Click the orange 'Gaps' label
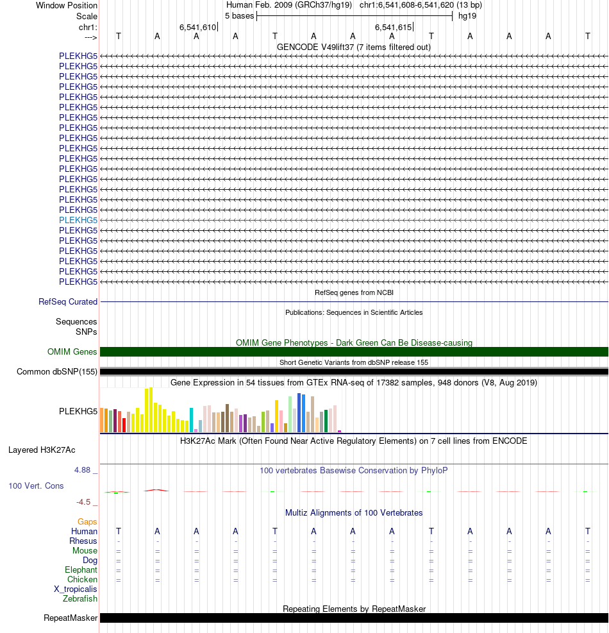 87,521
